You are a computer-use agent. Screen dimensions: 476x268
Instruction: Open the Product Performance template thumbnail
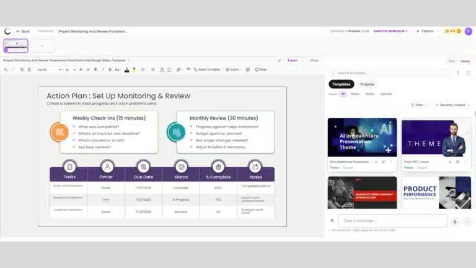tap(436, 193)
